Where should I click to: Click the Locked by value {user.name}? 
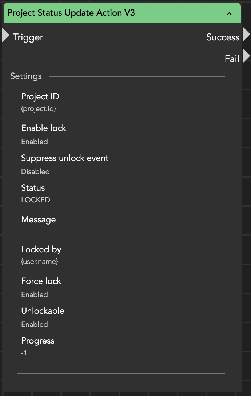[40, 261]
